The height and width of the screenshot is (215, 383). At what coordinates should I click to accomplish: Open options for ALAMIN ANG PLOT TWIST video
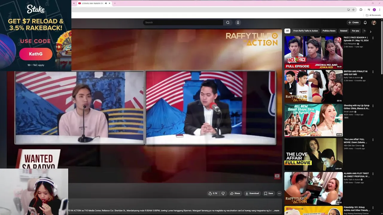[373, 173]
